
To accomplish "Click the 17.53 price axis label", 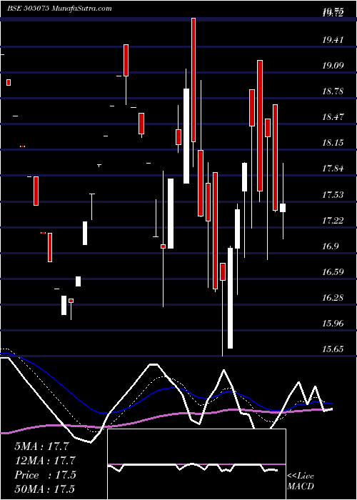I will 333,194.
